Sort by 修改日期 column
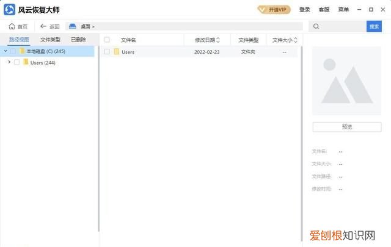This screenshot has height=247, width=391. coord(207,40)
